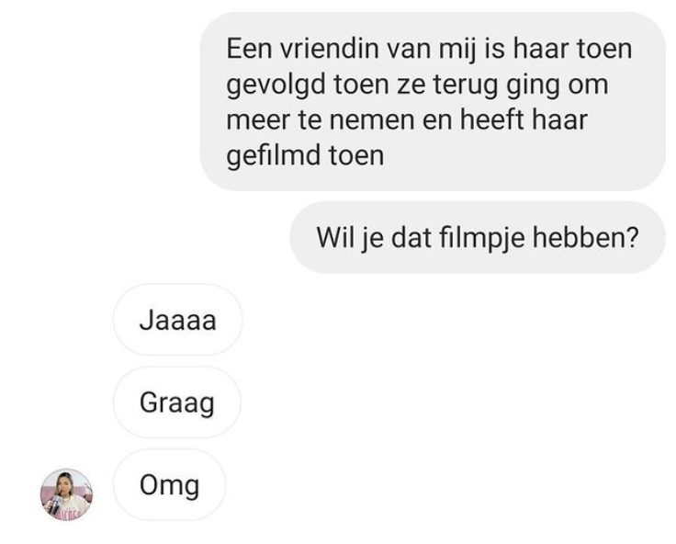Click the word 'filmpje' in the second message
The image size is (676, 544).
[x=481, y=238]
